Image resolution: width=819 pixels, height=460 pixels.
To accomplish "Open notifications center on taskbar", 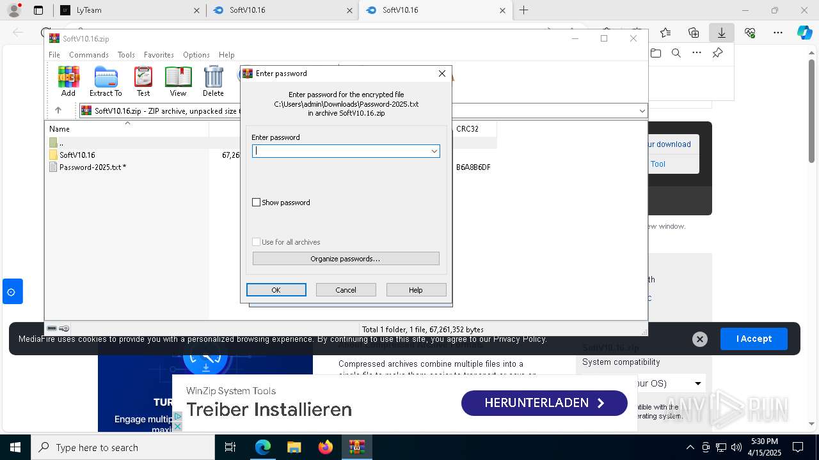I will coord(798,447).
